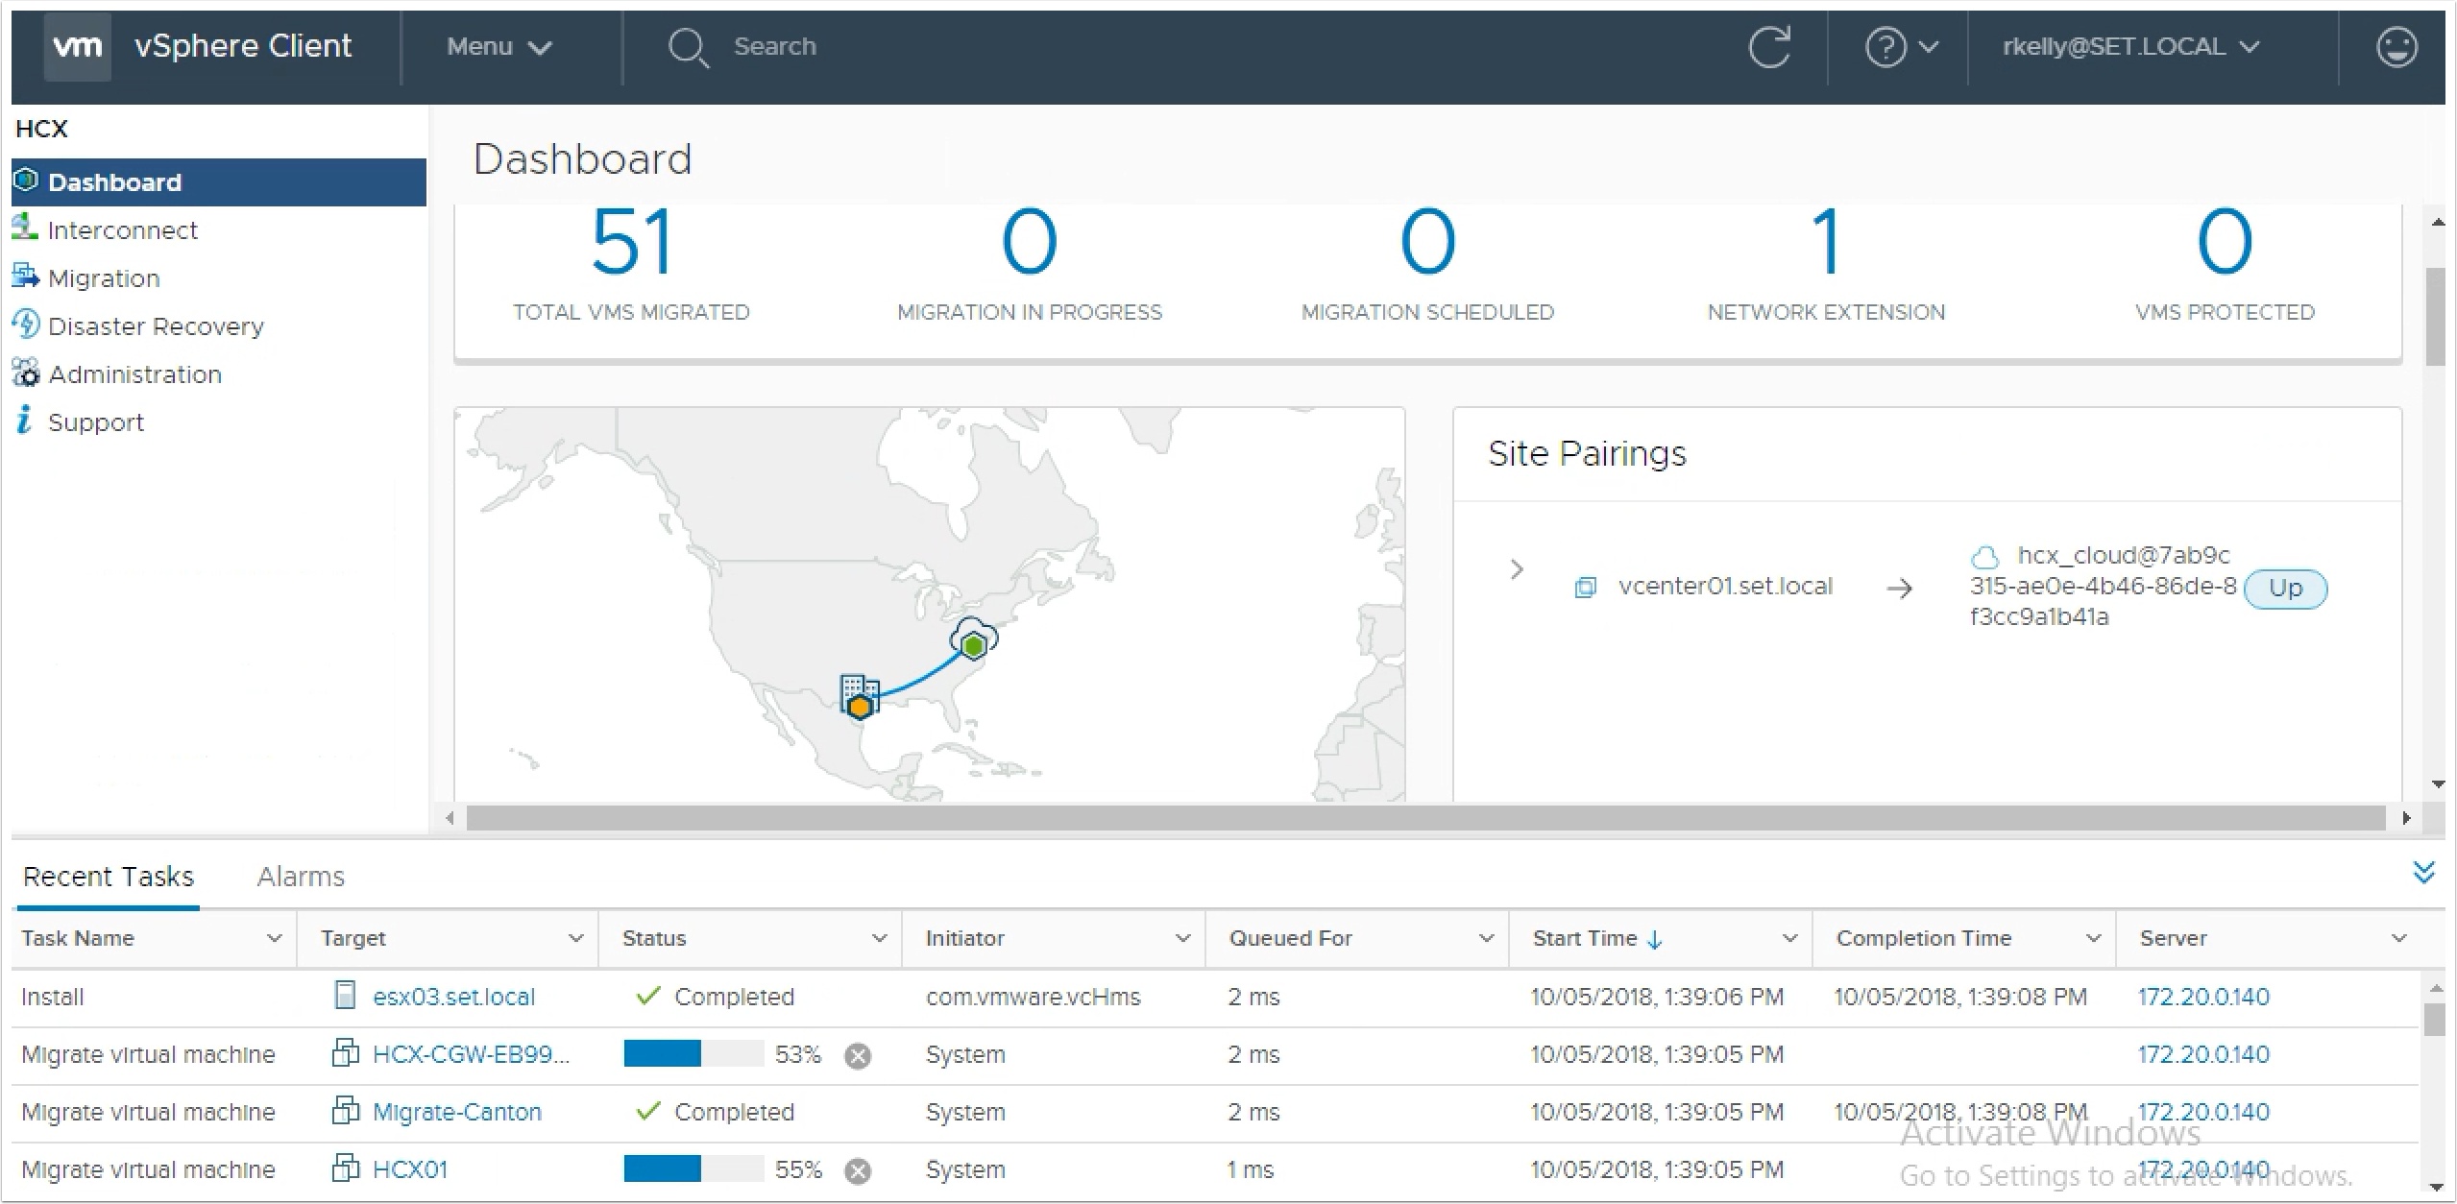Click the smiley feedback icon

click(x=2396, y=47)
